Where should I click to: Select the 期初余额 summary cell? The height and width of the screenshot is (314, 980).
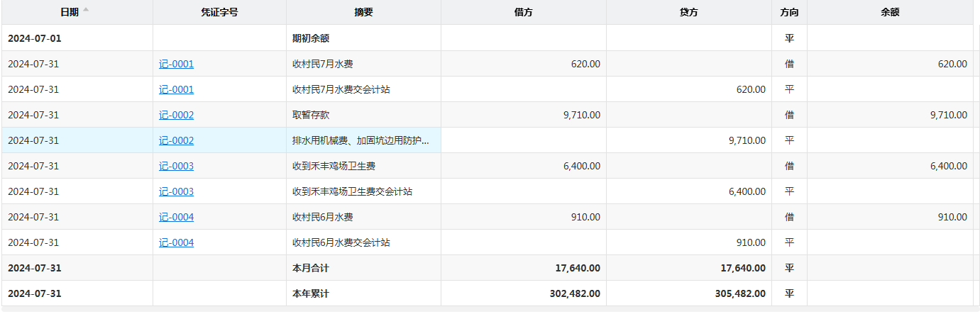[311, 38]
